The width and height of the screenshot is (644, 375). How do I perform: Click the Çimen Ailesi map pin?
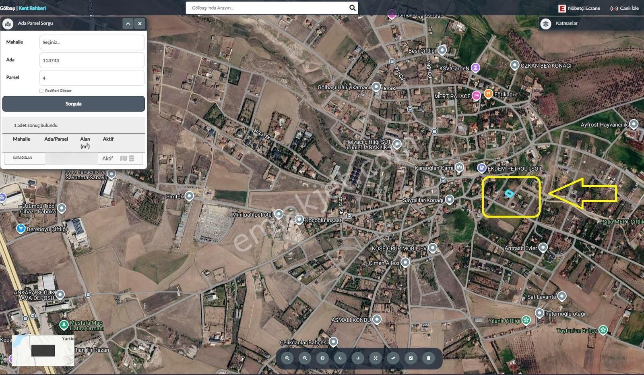pyautogui.click(x=405, y=262)
